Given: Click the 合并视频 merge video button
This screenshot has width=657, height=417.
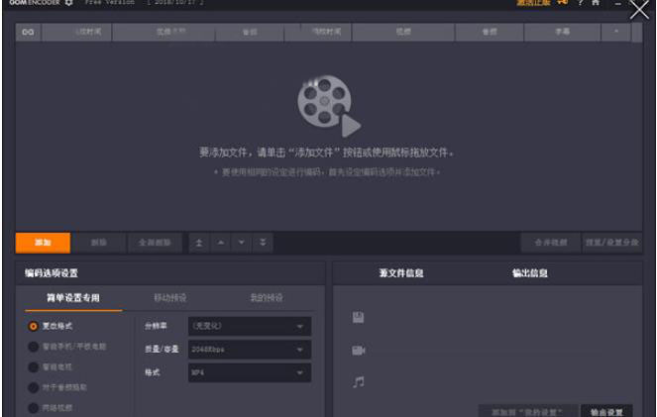Looking at the screenshot, I should [551, 243].
